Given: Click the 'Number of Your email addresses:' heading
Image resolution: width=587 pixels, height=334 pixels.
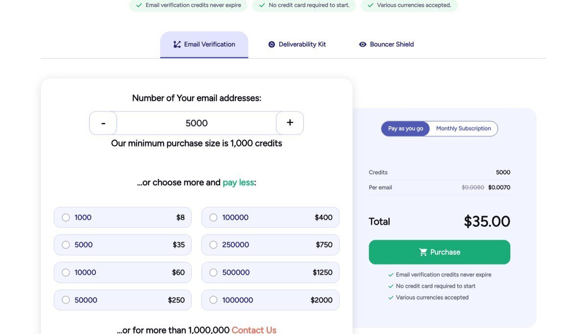Looking at the screenshot, I should 197,98.
